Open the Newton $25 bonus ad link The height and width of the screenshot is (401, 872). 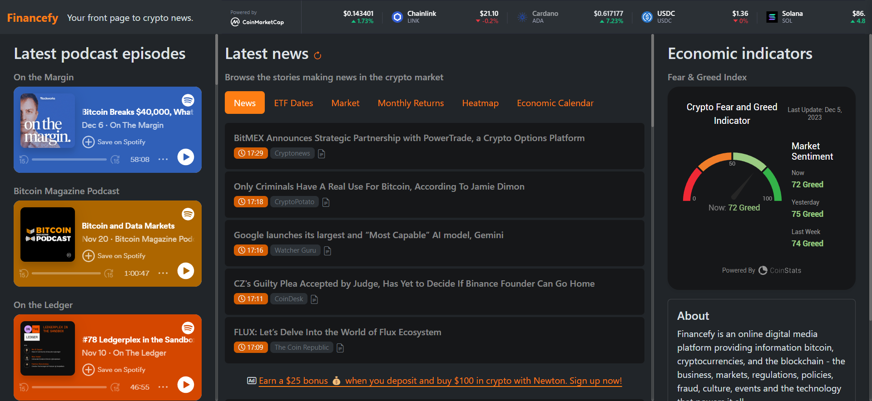pos(440,381)
